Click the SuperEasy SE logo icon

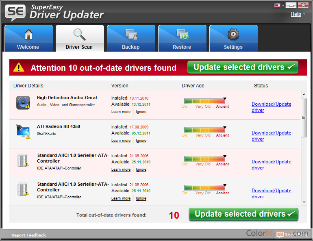tap(15, 12)
